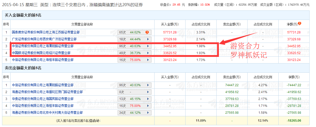Screen dimensions: 316x127
Task: Open 广发证券西安南广济街证券营业部 link
Action: 44,39
